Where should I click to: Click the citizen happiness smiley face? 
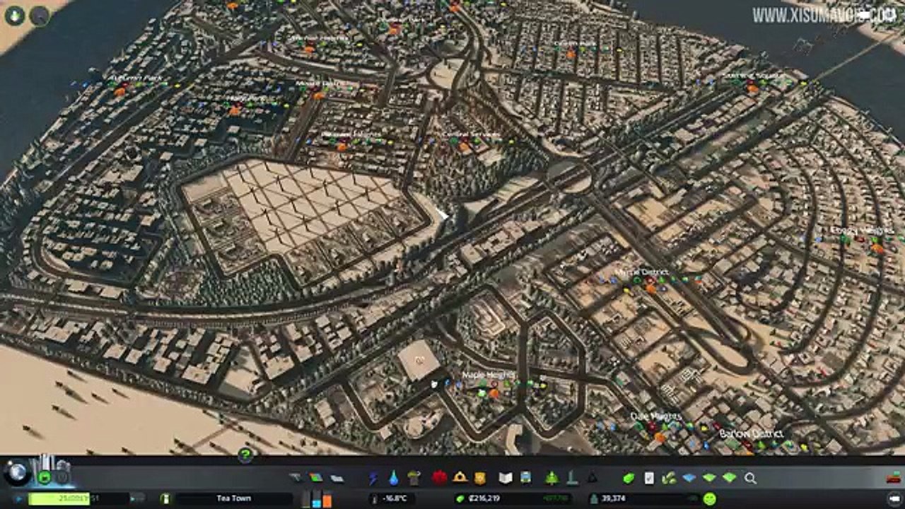tap(709, 498)
